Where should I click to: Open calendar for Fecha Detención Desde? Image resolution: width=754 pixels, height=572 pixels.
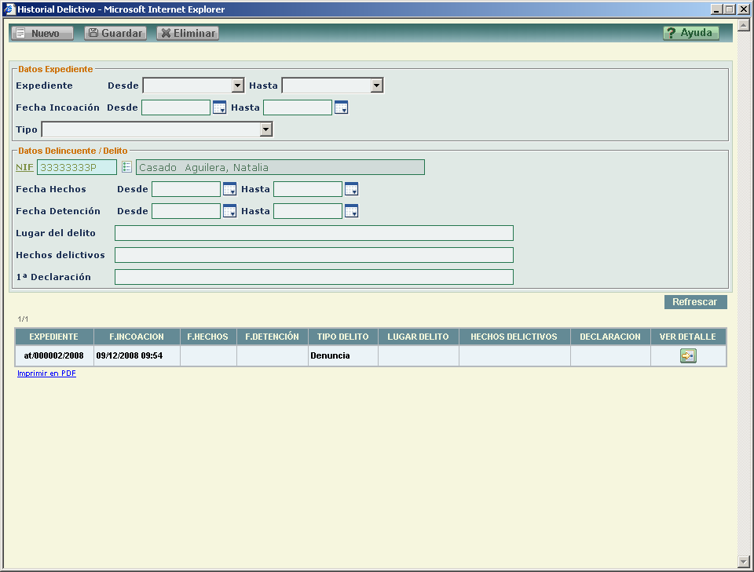(229, 211)
